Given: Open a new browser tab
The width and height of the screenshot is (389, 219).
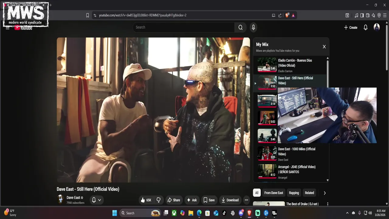Looking at the screenshot, I should click(50, 5).
